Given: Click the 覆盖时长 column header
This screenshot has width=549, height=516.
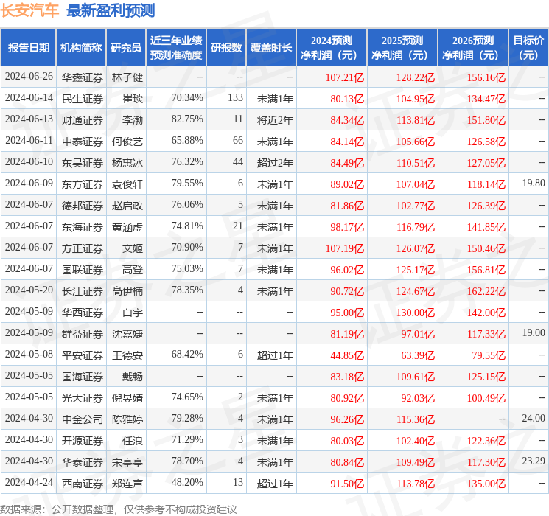Looking at the screenshot, I should coord(271,48).
